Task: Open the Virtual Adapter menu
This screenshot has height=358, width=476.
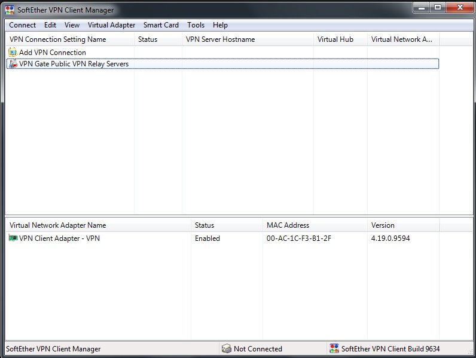Action: pos(111,25)
